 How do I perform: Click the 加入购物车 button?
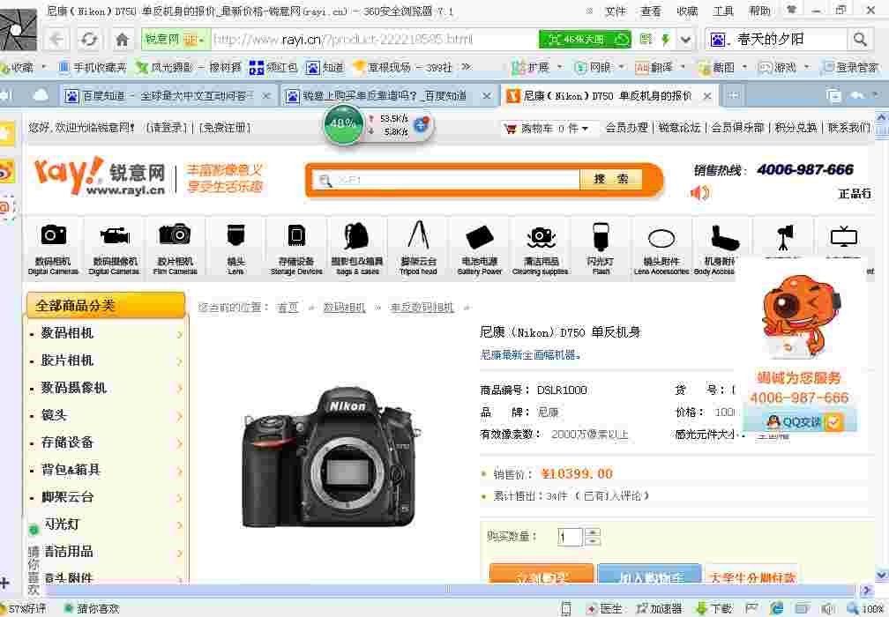pos(649,577)
